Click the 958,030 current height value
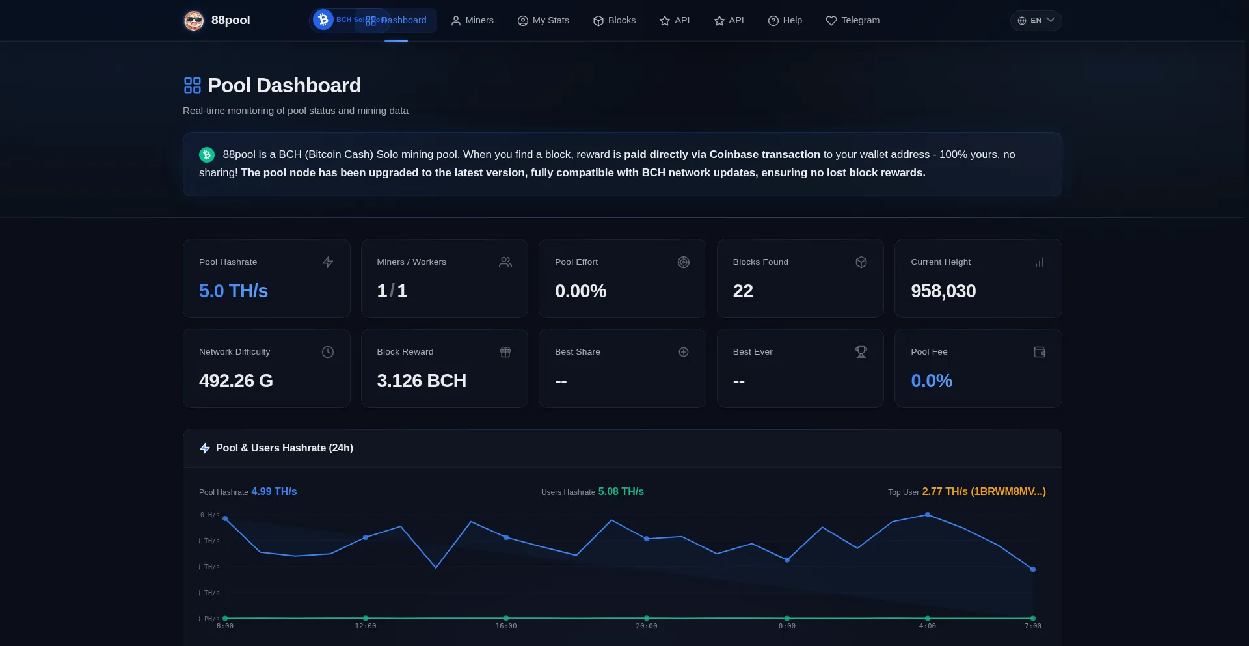The width and height of the screenshot is (1249, 646). tap(943, 291)
